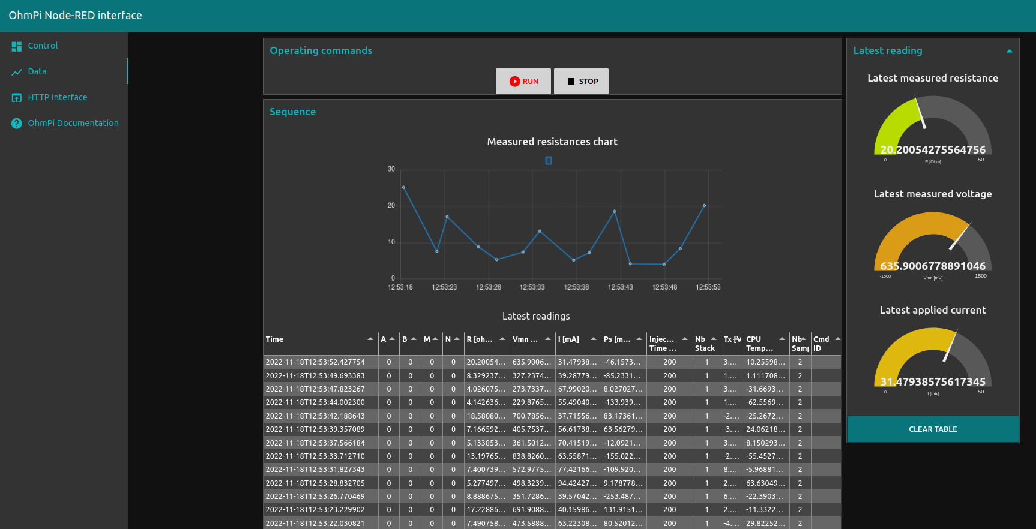Select the 12:53:52.427754 table row
Image resolution: width=1036 pixels, height=529 pixels.
click(x=315, y=362)
